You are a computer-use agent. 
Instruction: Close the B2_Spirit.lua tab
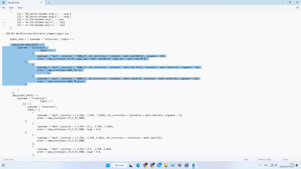pos(42,3)
